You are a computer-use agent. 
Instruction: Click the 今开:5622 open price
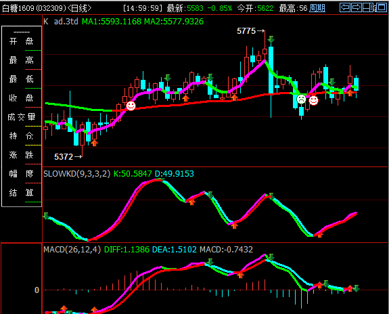coord(255,8)
